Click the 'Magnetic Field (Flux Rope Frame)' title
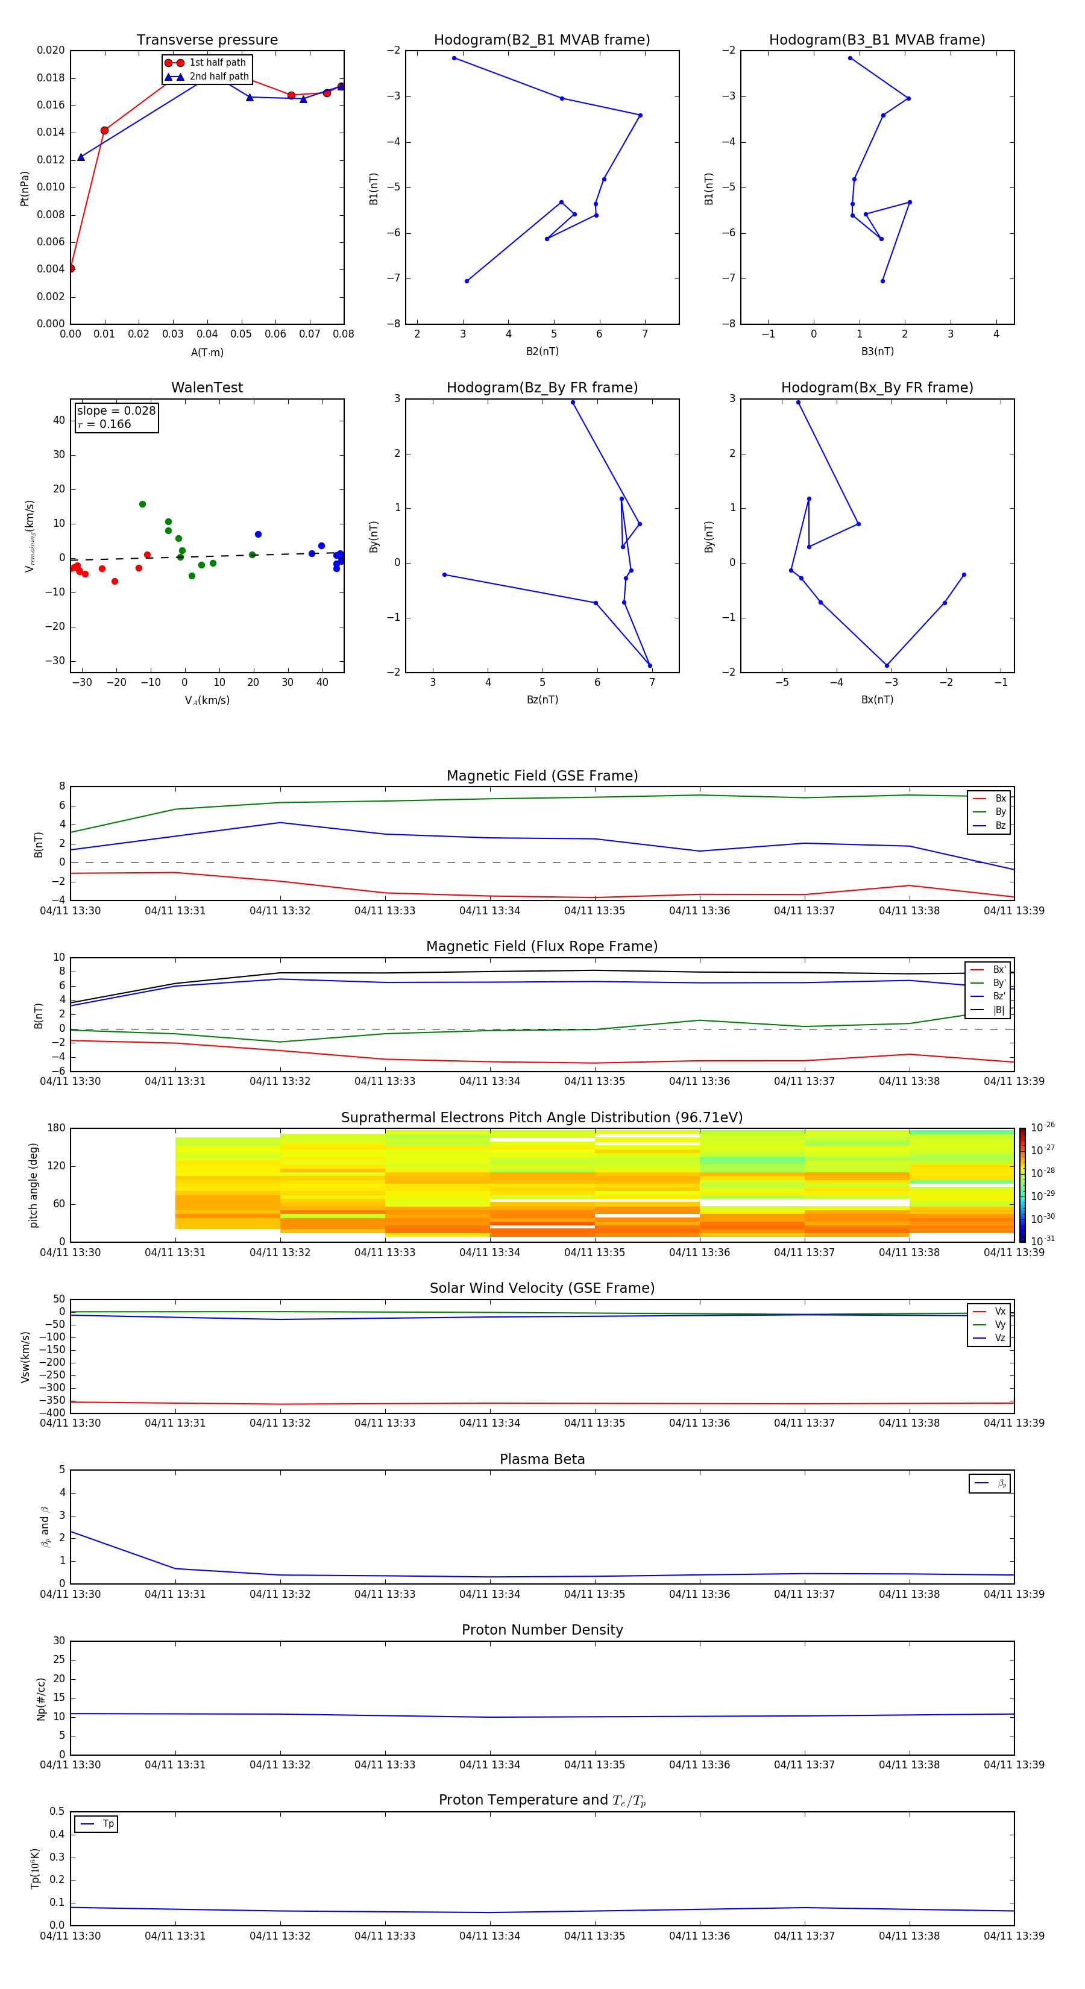 point(542,946)
